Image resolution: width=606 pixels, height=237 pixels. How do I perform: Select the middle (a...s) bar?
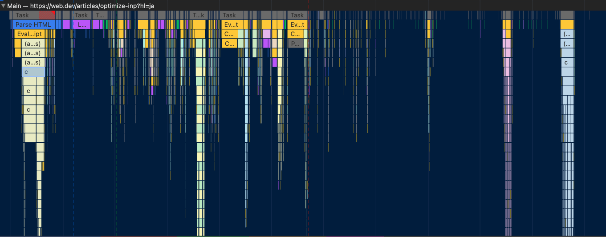pyautogui.click(x=33, y=53)
